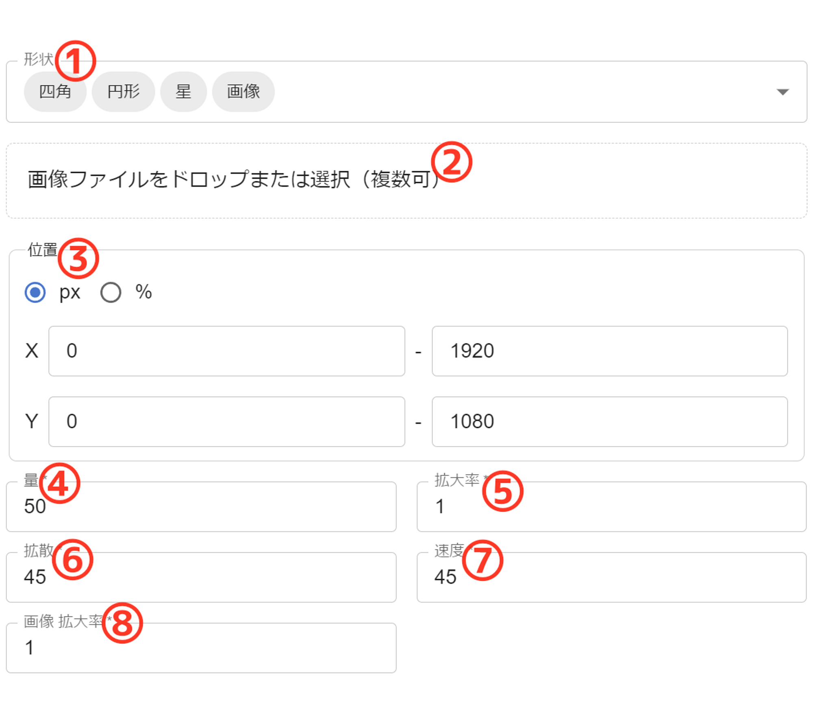Click the 円形 shape chip

[x=123, y=92]
